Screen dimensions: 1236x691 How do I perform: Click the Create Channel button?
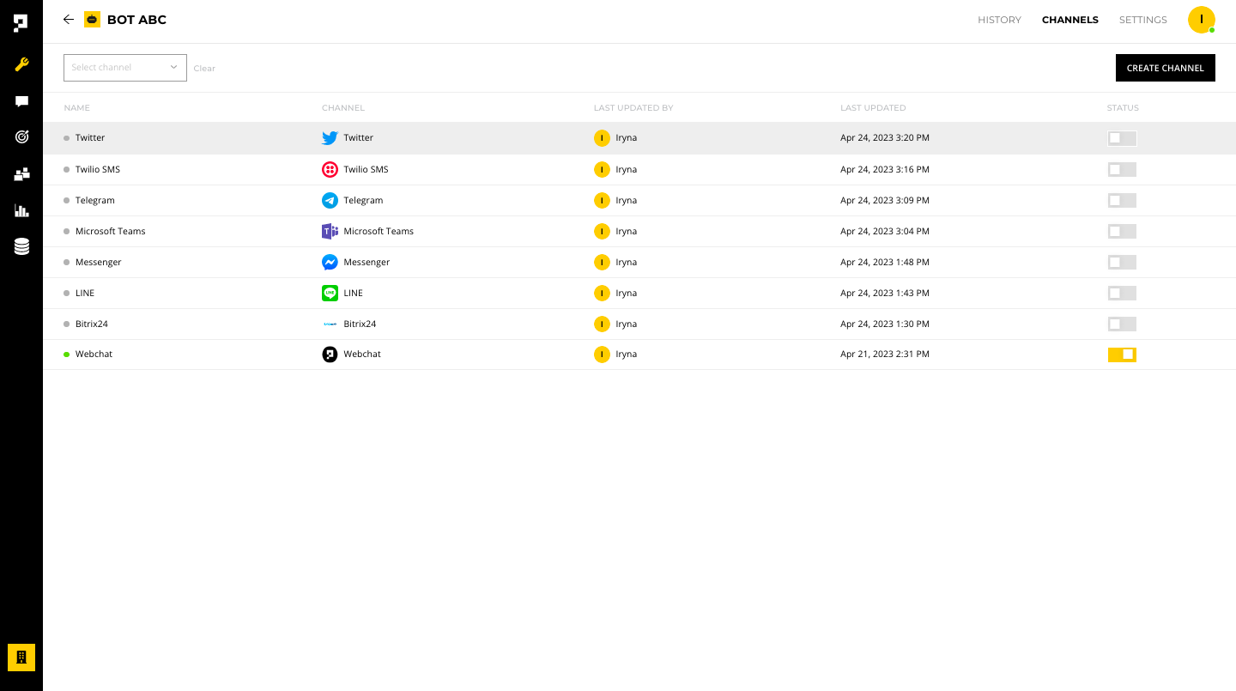pos(1165,68)
